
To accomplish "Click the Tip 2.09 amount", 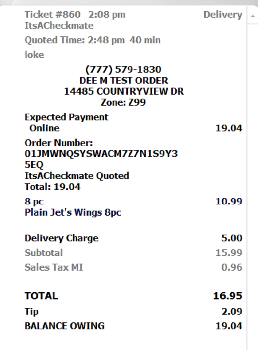I will pyautogui.click(x=232, y=311).
